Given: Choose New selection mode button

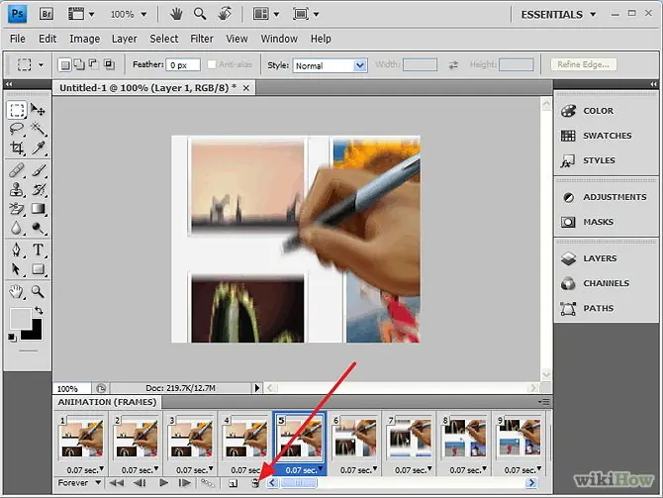Looking at the screenshot, I should 64,64.
